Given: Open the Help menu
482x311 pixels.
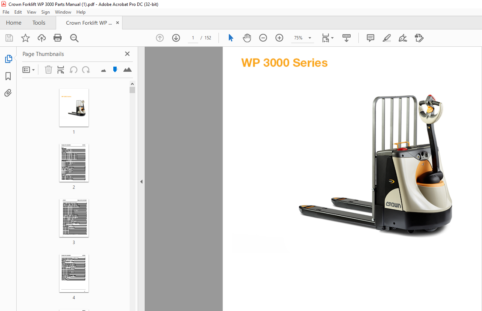Looking at the screenshot, I should (81, 12).
